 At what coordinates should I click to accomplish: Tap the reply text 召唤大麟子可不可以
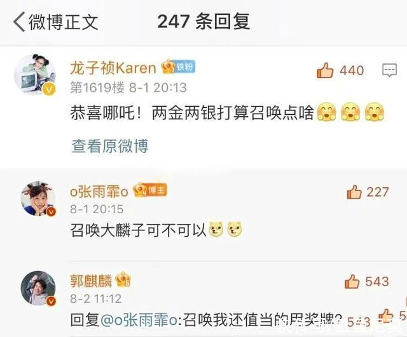click(138, 230)
